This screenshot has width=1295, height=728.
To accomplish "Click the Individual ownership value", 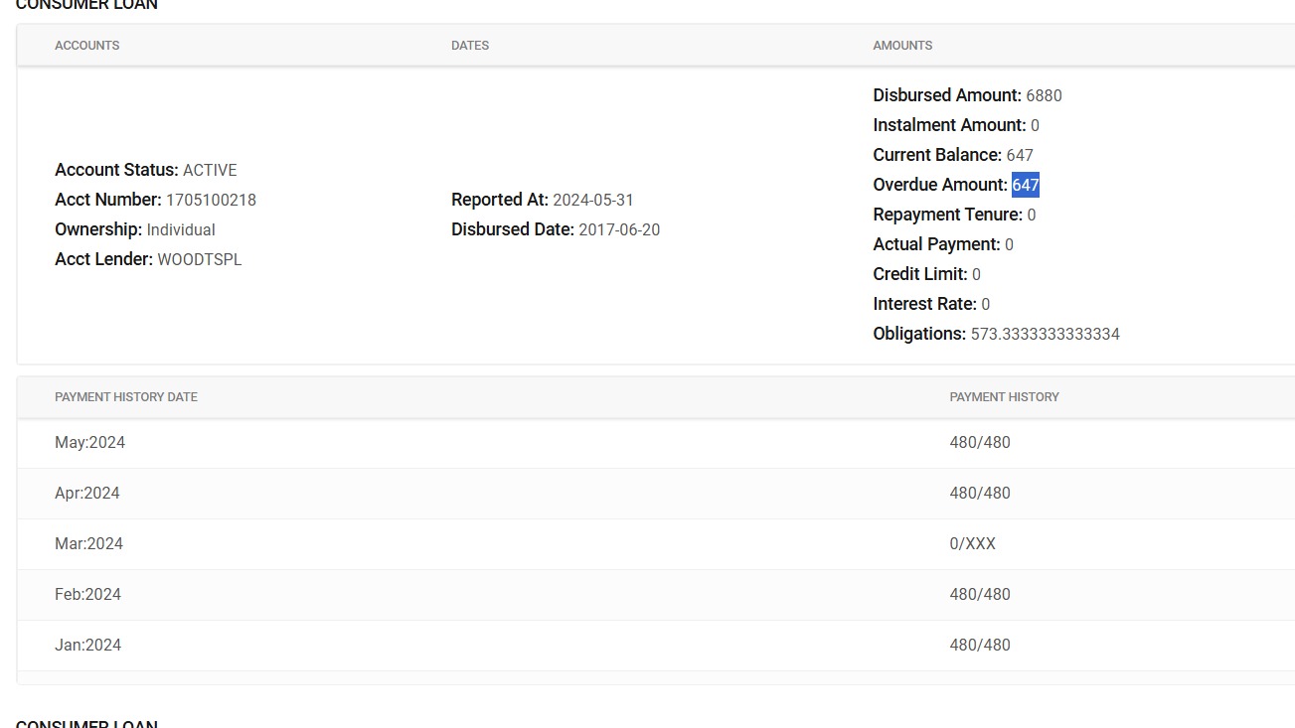I will (181, 229).
